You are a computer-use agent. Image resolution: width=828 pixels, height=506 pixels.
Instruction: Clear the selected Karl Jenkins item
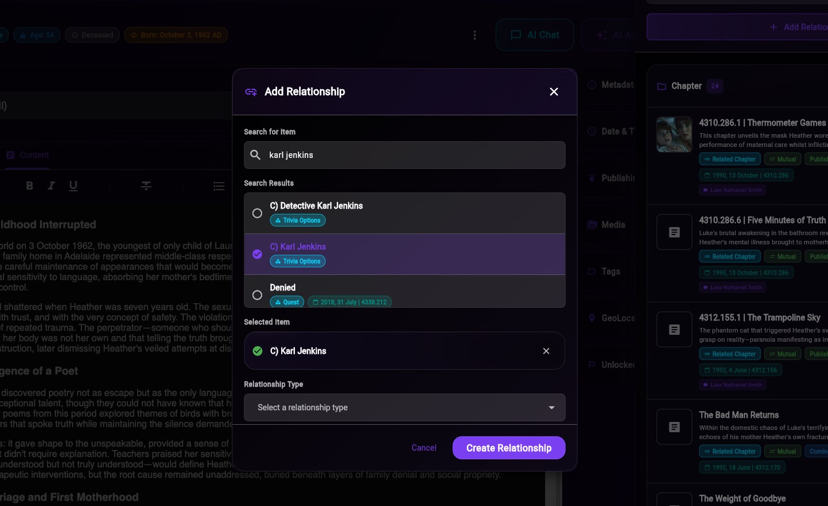(x=546, y=351)
